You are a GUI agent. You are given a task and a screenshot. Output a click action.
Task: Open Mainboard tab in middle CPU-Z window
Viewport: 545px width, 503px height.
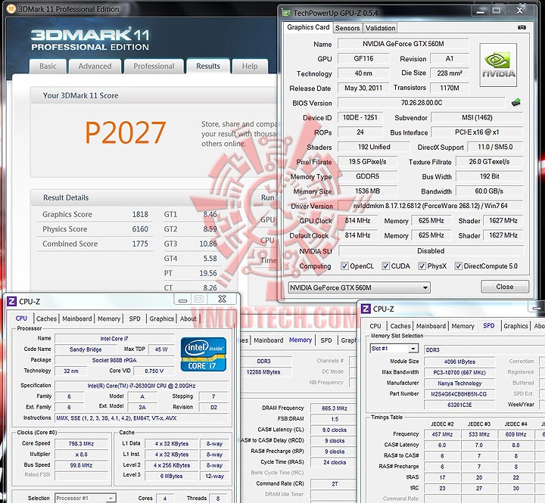tap(268, 340)
